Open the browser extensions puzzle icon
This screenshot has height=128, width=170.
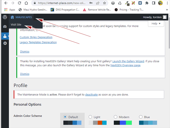click(147, 3)
